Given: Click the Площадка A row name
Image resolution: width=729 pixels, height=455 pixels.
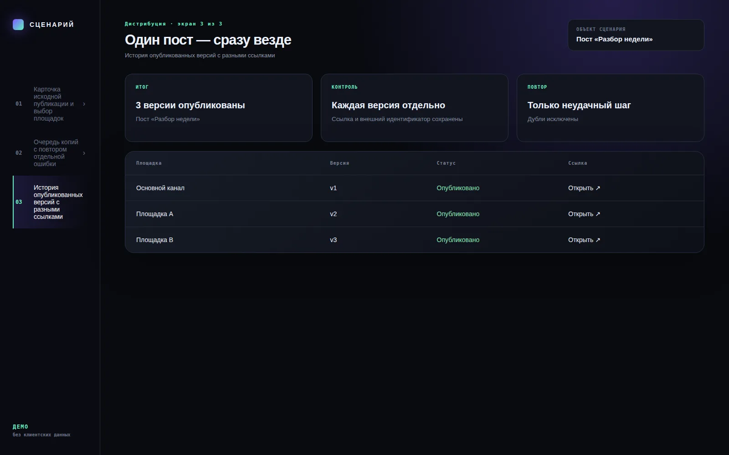Looking at the screenshot, I should 154,214.
